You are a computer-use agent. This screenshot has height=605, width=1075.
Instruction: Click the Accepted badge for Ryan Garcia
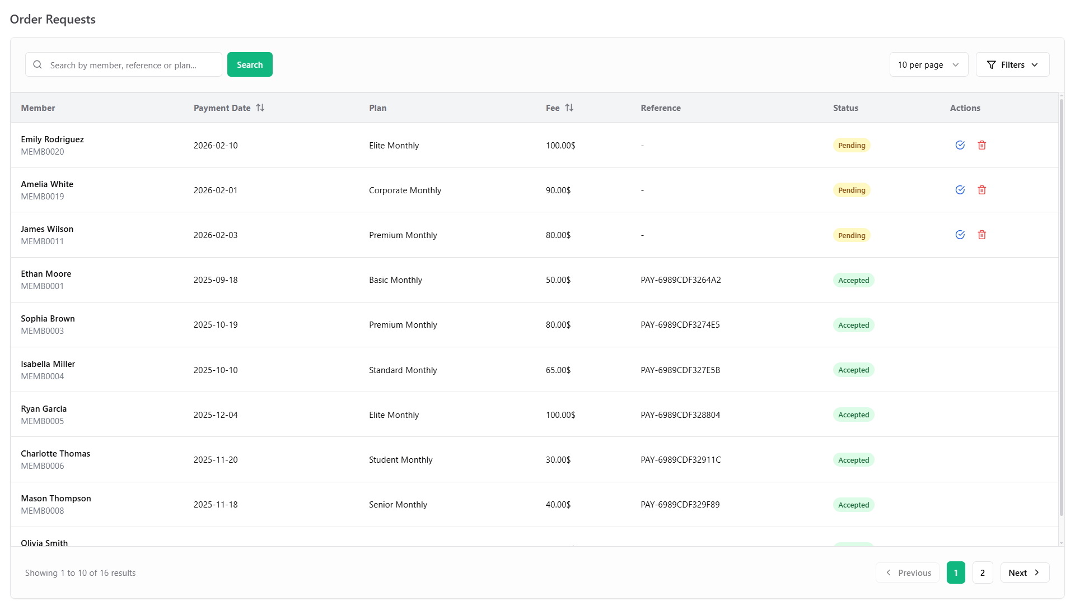tap(853, 415)
